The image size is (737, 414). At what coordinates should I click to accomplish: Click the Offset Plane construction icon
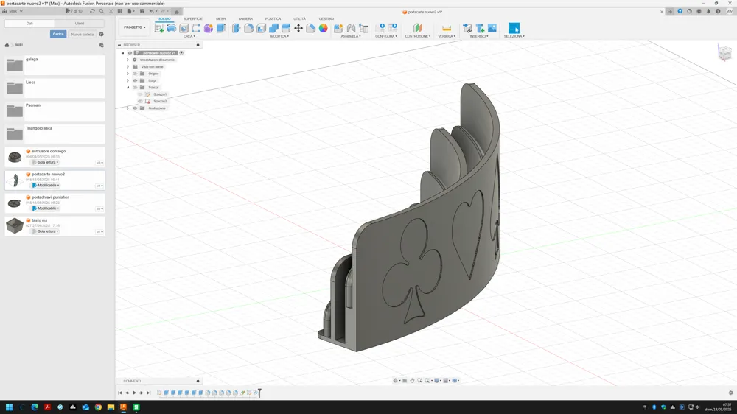click(x=417, y=28)
